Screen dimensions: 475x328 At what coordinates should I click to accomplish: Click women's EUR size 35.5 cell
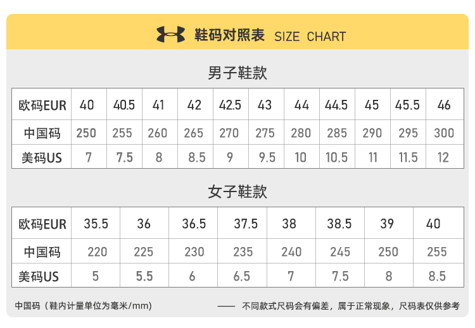point(96,224)
